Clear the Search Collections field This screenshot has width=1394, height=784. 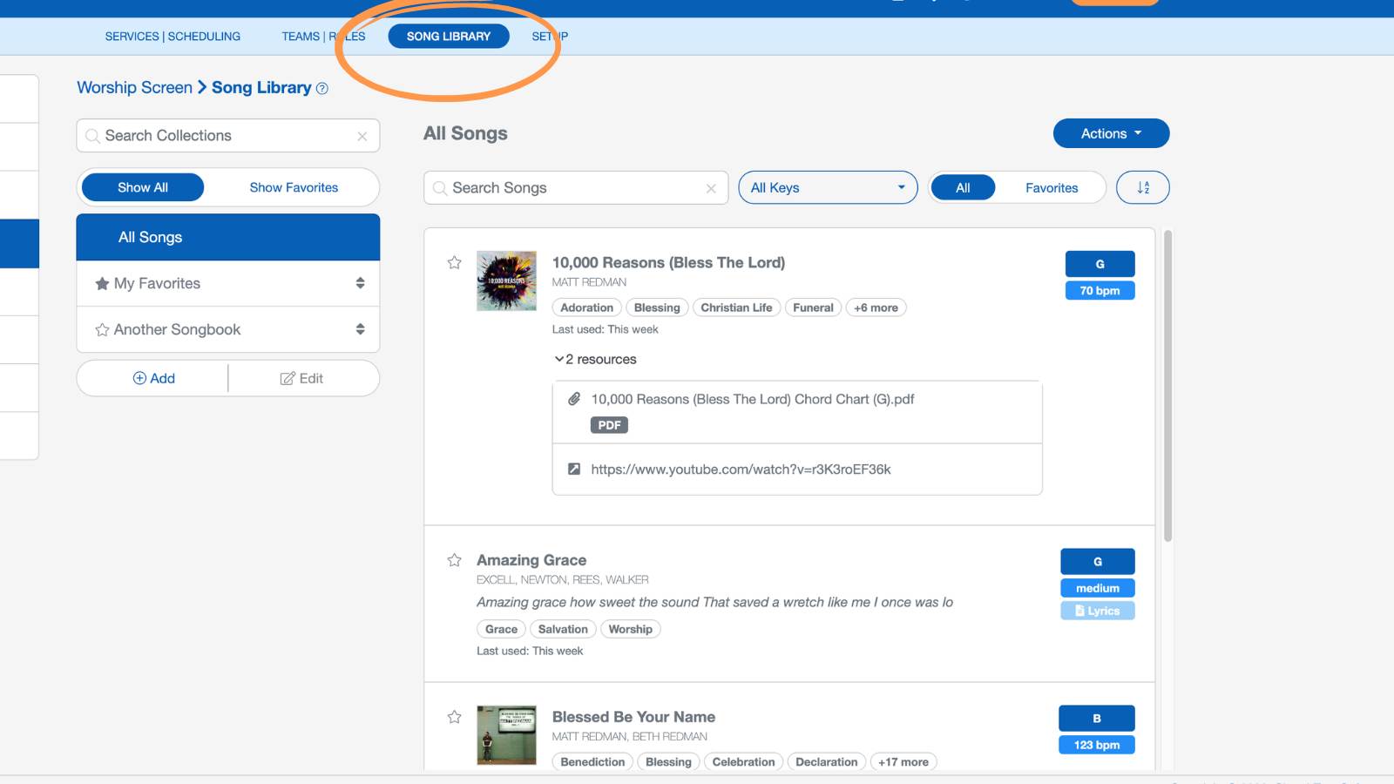click(x=362, y=136)
